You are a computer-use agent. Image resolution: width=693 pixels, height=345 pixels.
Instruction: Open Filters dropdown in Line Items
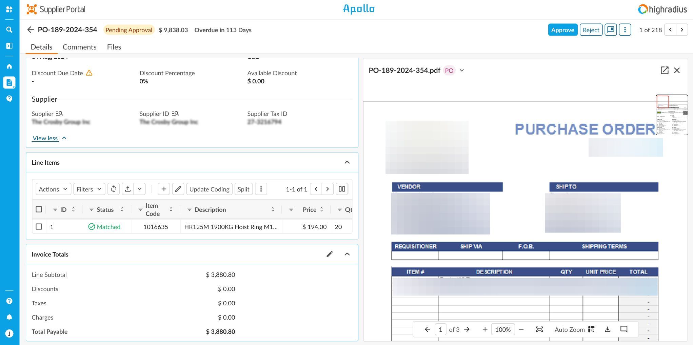point(89,189)
